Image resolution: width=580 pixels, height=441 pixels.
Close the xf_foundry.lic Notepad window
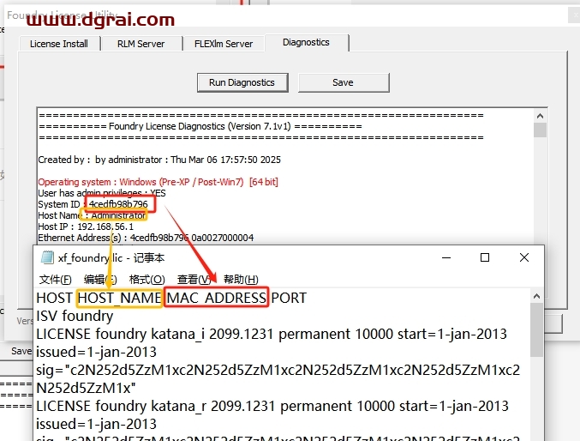[523, 257]
